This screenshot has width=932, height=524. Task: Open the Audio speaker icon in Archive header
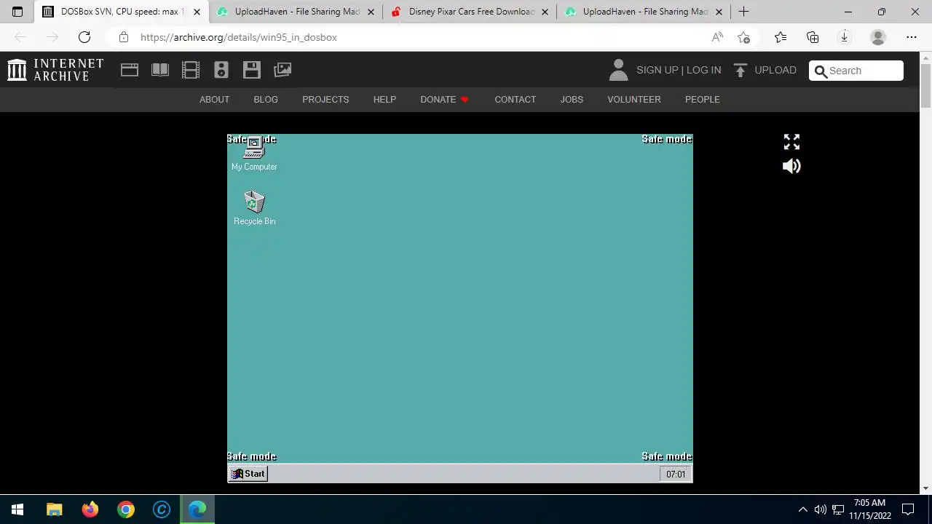pos(221,70)
